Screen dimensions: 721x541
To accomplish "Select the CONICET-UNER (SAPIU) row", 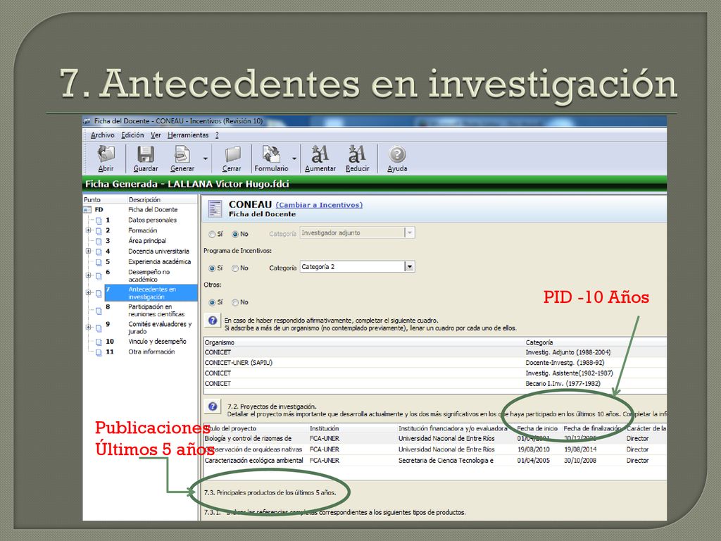I will tap(435, 363).
